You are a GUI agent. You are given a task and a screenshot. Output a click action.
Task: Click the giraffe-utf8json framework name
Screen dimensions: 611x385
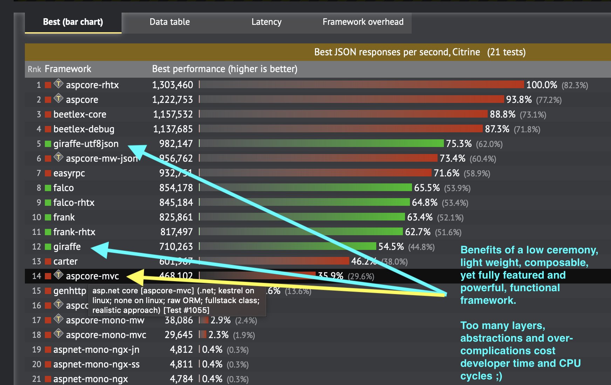click(x=86, y=144)
